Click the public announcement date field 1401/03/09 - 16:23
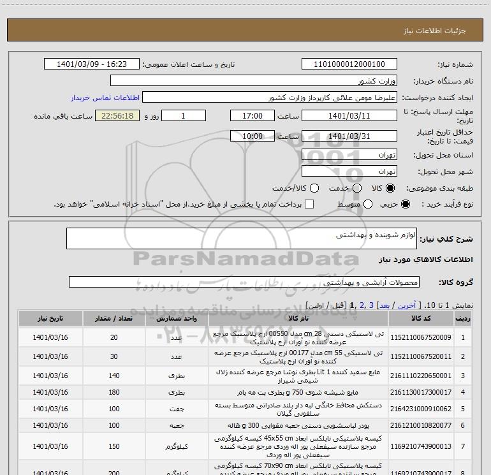 click(92, 64)
